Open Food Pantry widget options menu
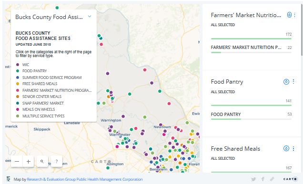The width and height of the screenshot is (303, 184). coord(293,82)
